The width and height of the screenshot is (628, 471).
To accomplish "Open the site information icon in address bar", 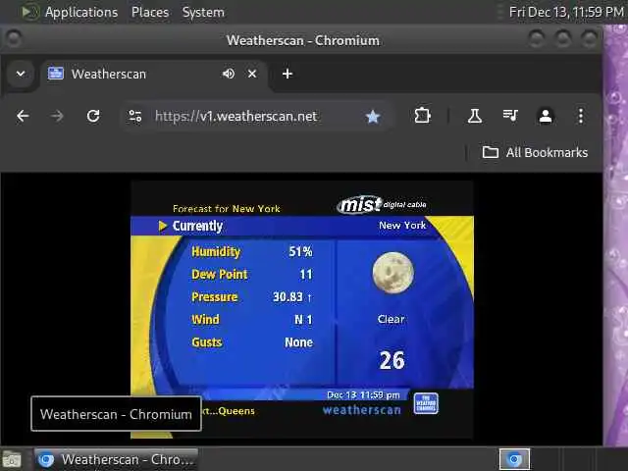I will 135,116.
